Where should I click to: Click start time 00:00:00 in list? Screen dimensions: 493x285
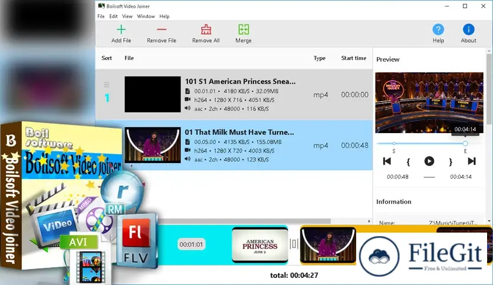[x=354, y=94]
